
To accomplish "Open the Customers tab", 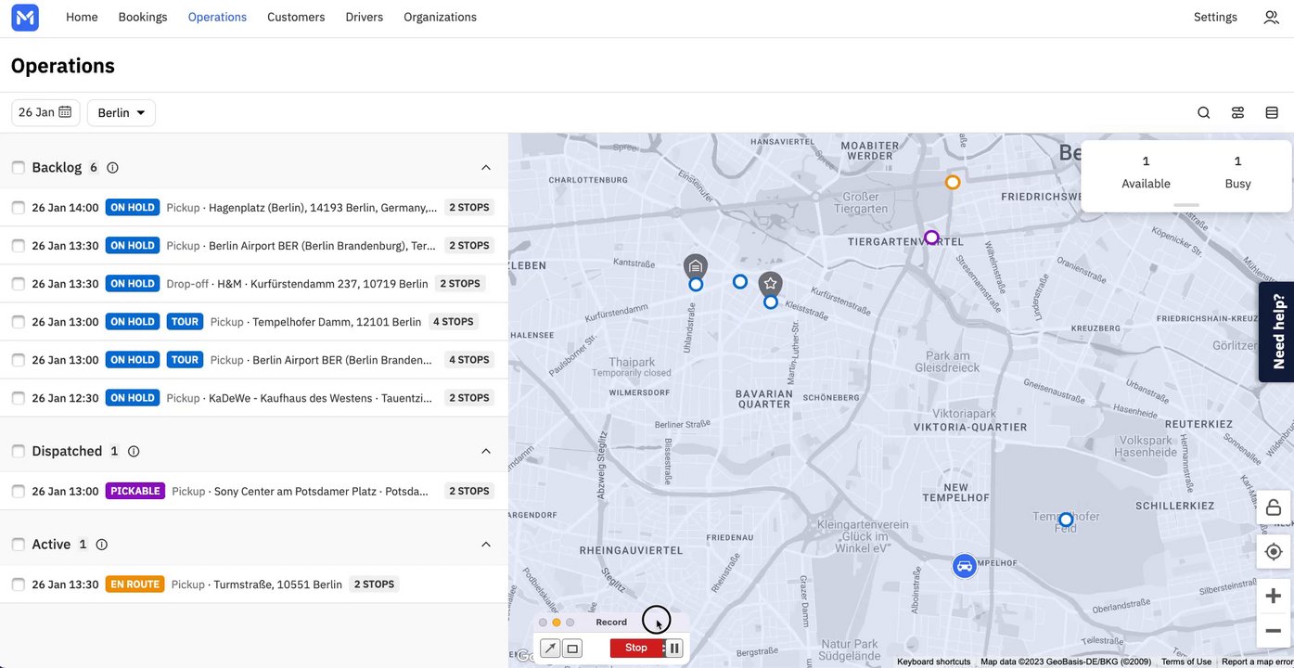I will click(x=296, y=18).
